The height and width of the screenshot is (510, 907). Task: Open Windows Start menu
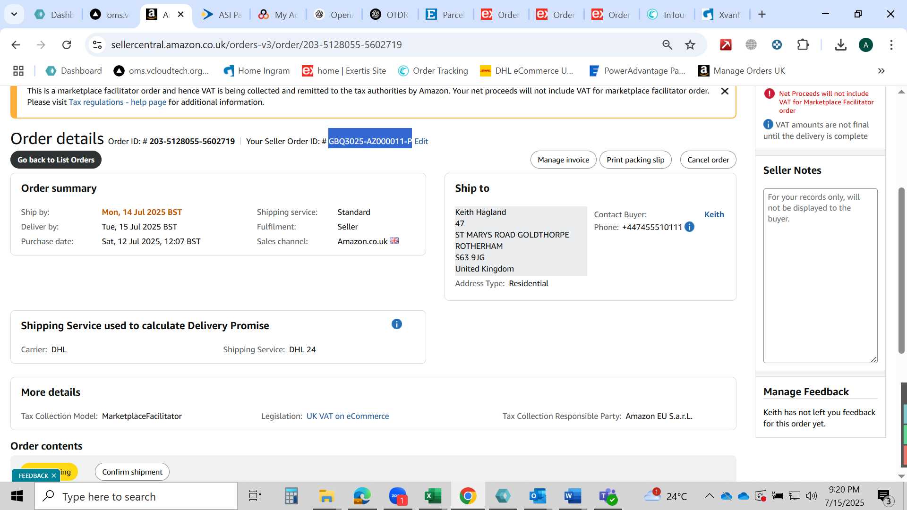[x=17, y=496]
